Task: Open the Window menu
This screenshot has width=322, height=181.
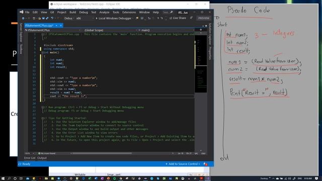Action: 144,12
